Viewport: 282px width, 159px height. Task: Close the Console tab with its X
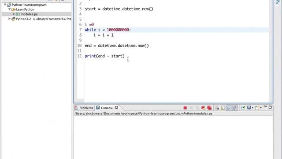(x=116, y=108)
